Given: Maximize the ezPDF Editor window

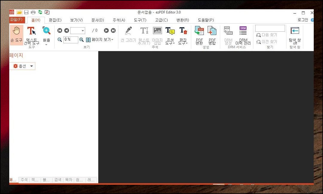Looking at the screenshot, I should click(303, 13).
